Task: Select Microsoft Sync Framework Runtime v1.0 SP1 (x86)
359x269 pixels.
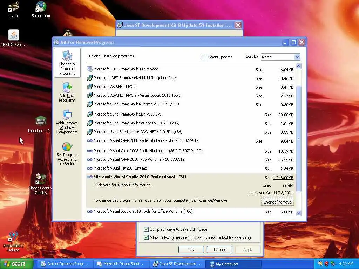Action: (x=190, y=104)
